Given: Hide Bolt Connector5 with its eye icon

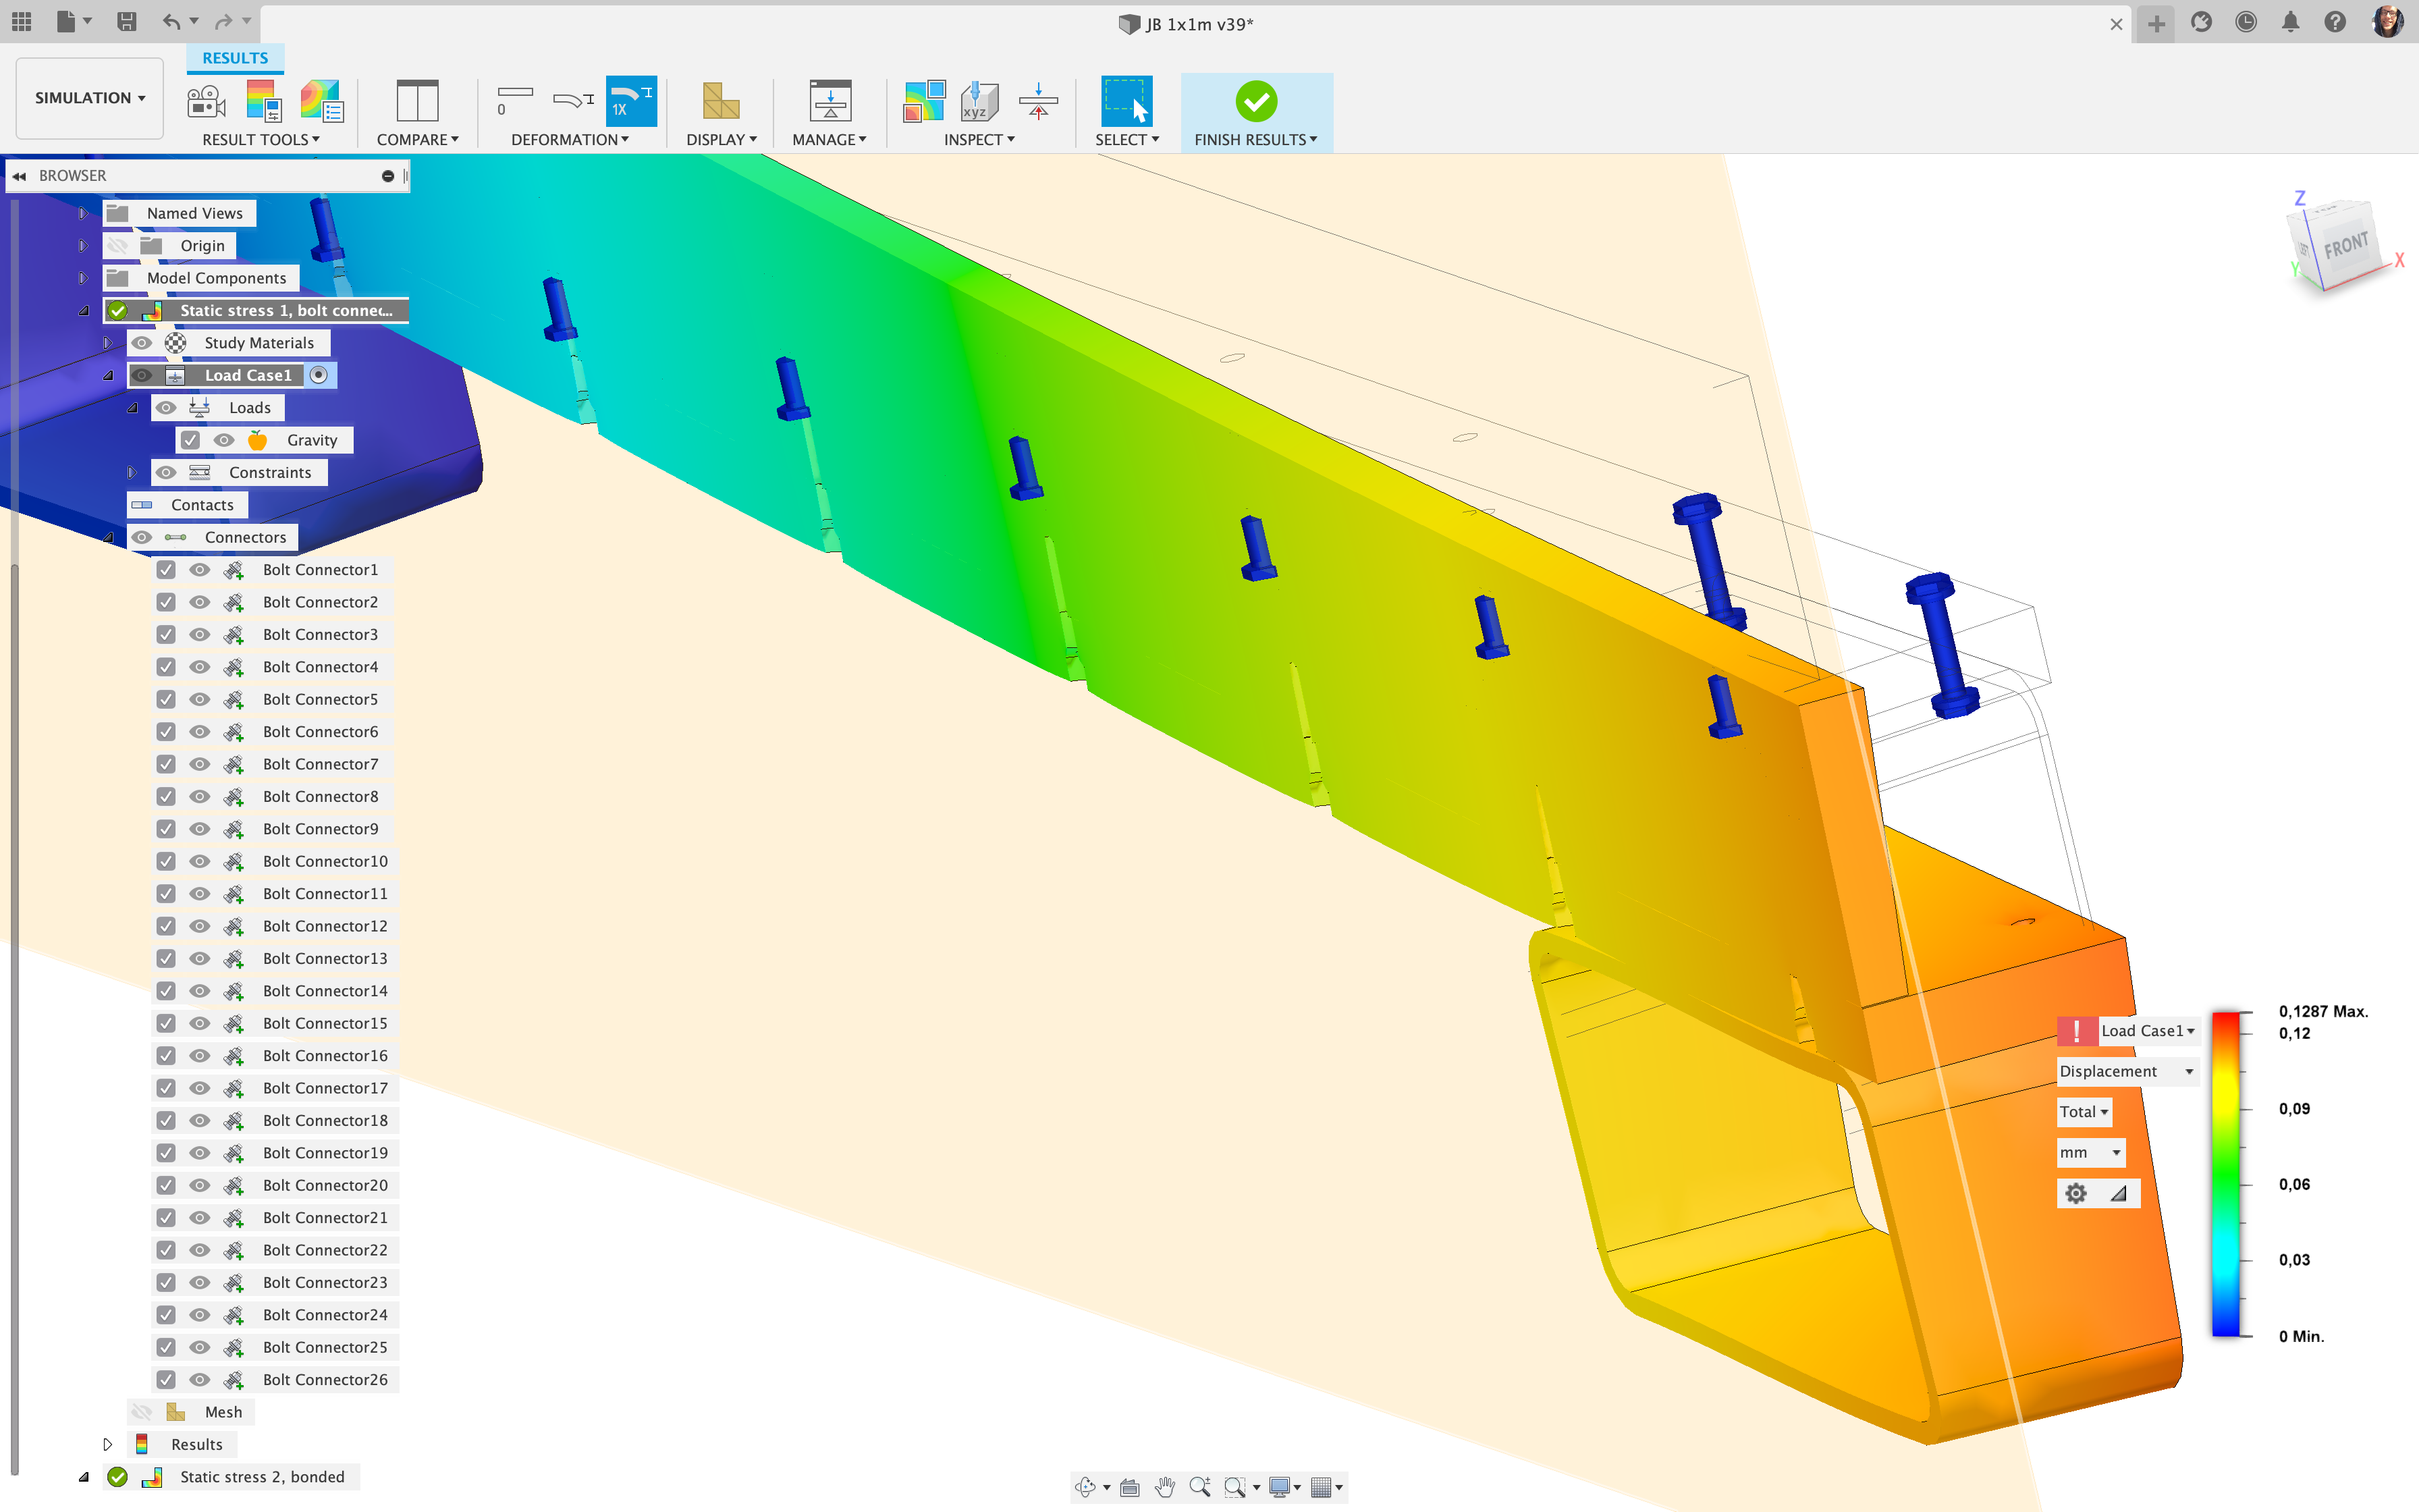Looking at the screenshot, I should [200, 699].
